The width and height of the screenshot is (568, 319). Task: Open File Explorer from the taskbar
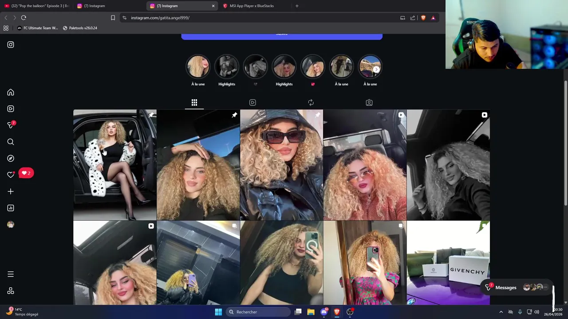[x=311, y=312]
